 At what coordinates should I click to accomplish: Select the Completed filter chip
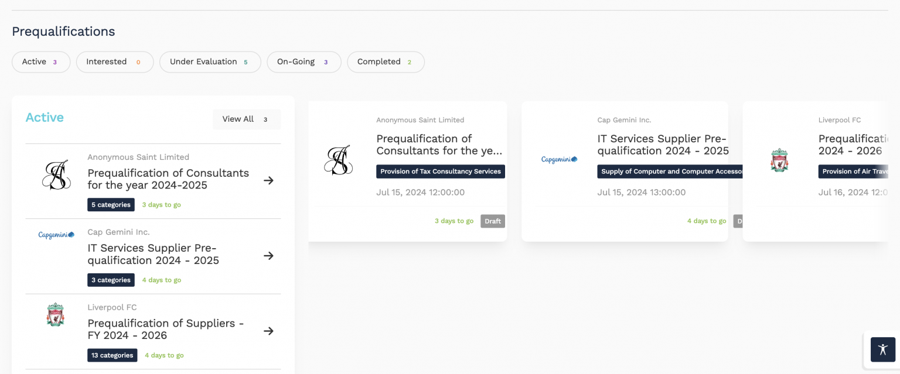(x=386, y=61)
